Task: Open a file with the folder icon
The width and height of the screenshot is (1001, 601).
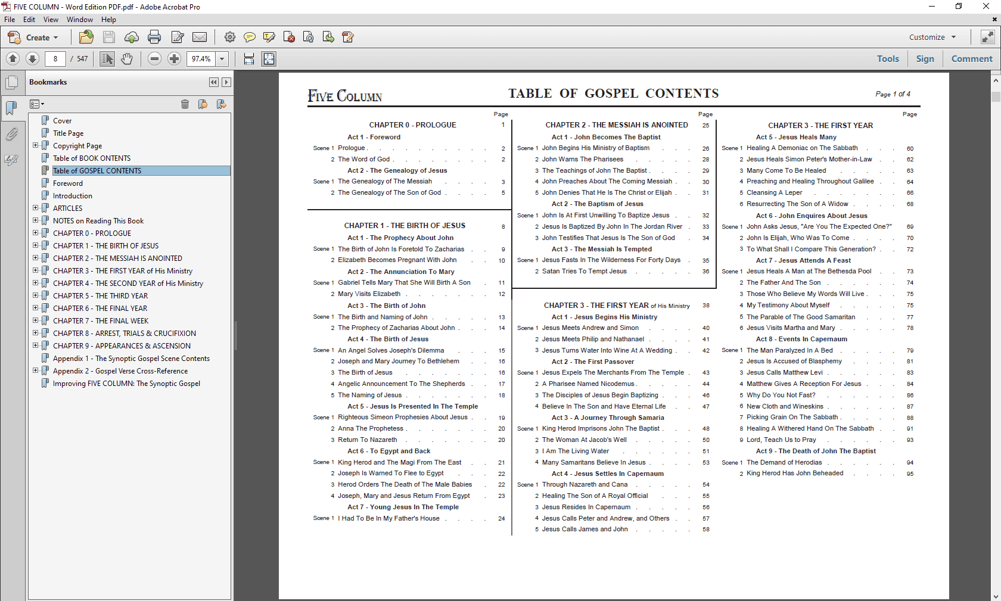Action: coord(86,37)
